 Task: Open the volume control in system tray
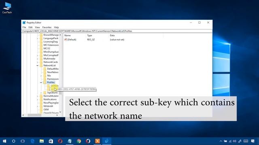click(x=235, y=141)
